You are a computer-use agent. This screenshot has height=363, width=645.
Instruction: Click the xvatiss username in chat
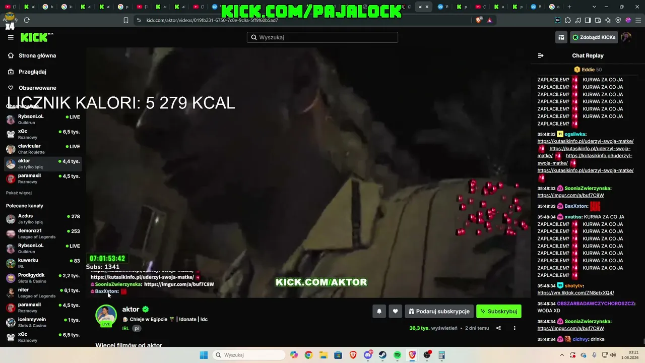pos(573,217)
